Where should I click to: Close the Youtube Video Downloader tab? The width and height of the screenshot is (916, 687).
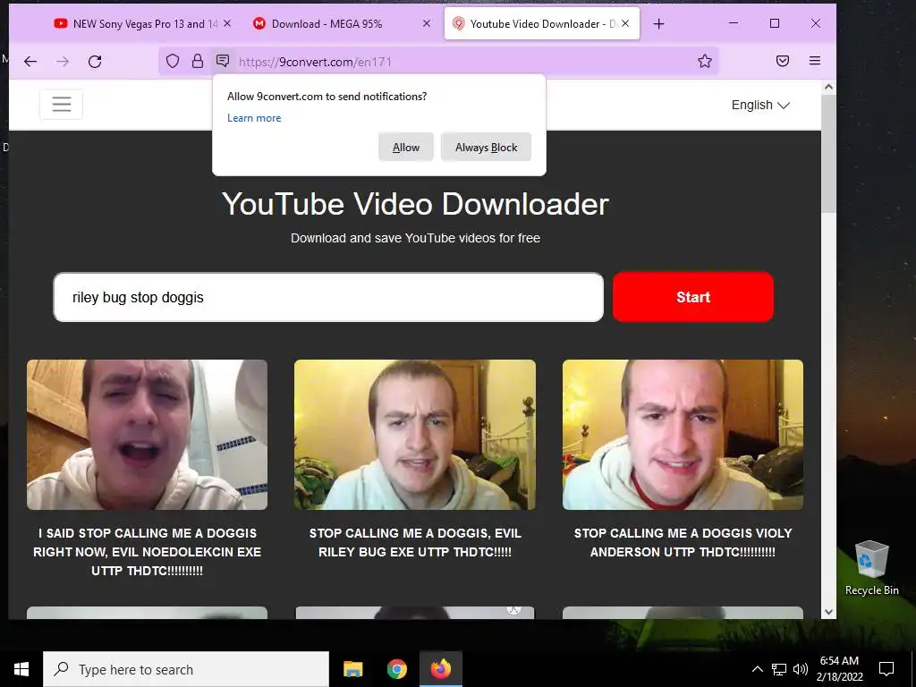[x=625, y=23]
